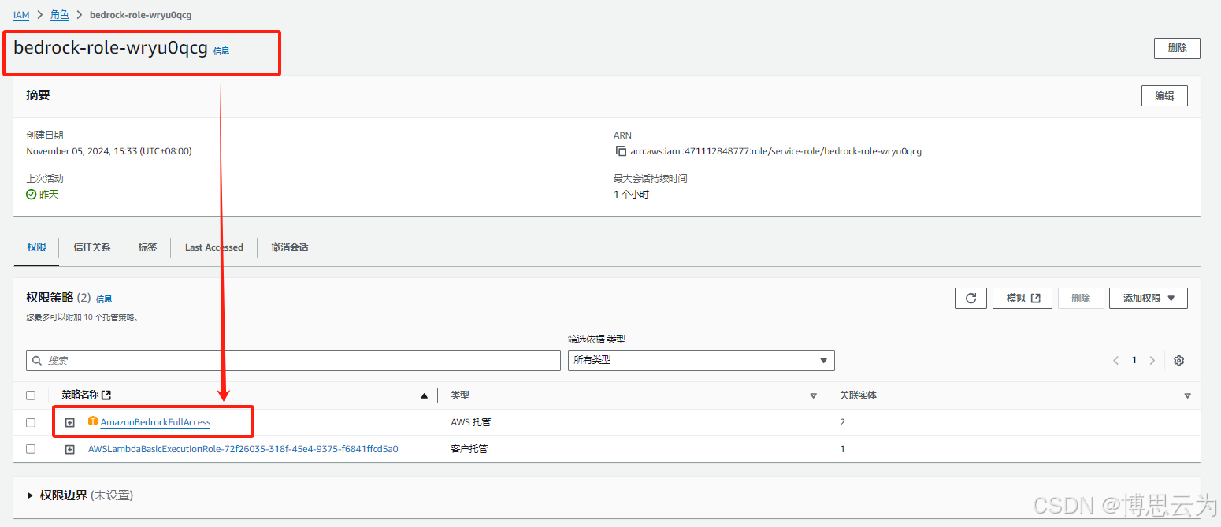1221x527 pixels.
Task: Expand the AWSLambdaBasicExecutionRole policy row
Action: pos(69,450)
